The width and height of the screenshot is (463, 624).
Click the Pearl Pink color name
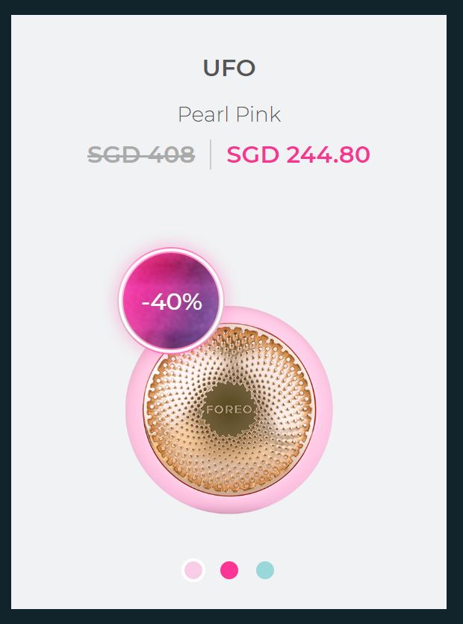pos(229,115)
